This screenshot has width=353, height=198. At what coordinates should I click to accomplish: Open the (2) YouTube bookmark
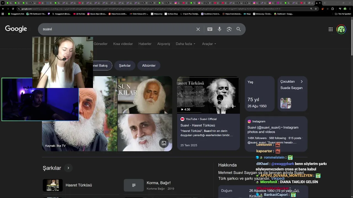click(x=79, y=14)
